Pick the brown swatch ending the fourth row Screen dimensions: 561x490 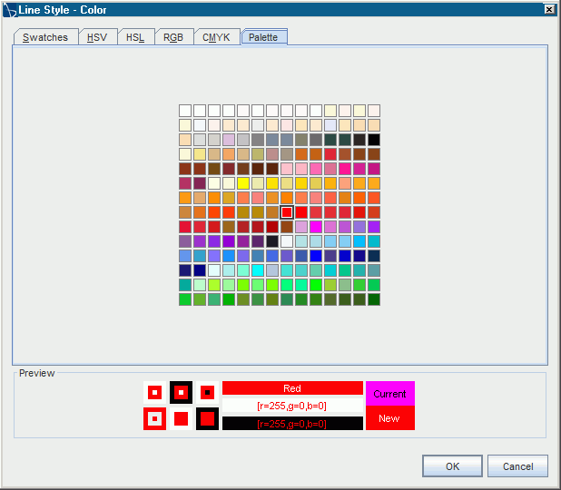click(374, 154)
